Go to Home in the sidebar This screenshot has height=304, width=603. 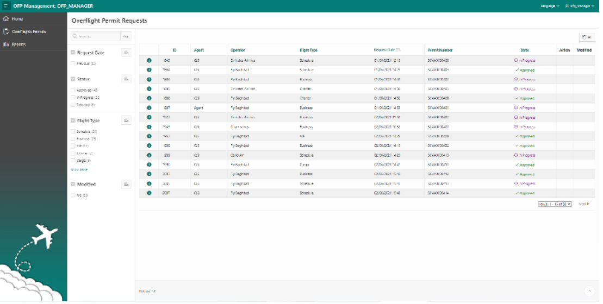click(x=17, y=19)
